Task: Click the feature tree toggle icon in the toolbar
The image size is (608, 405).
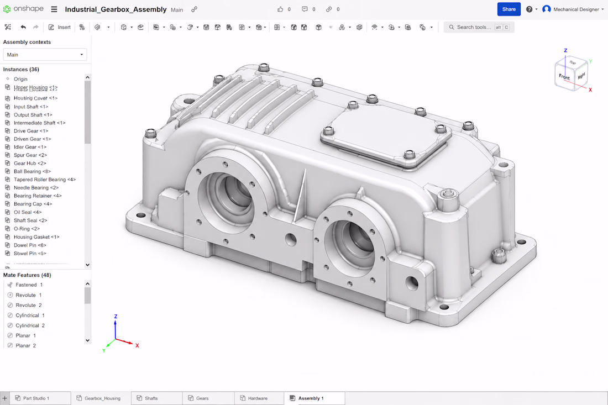Action: click(x=8, y=27)
